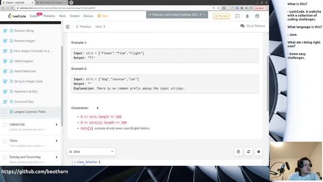Expand the Linked List chapter arrow

[57, 124]
